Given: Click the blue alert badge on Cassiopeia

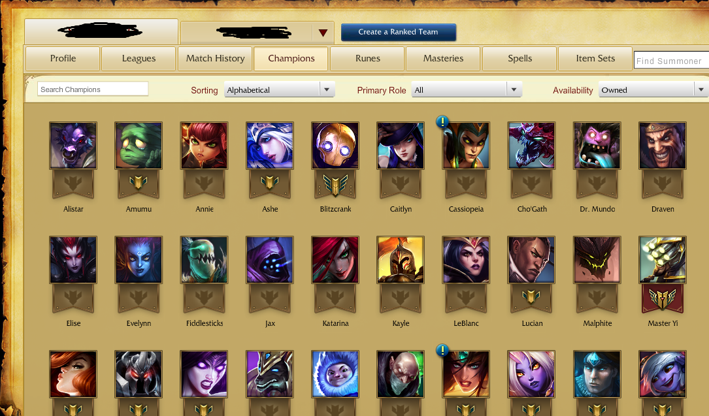Looking at the screenshot, I should (x=442, y=121).
